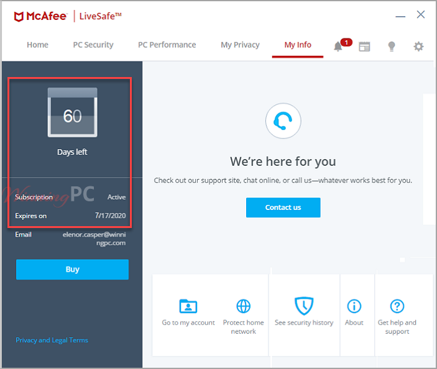The height and width of the screenshot is (369, 437).
Task: Click the About label
Action: point(354,322)
